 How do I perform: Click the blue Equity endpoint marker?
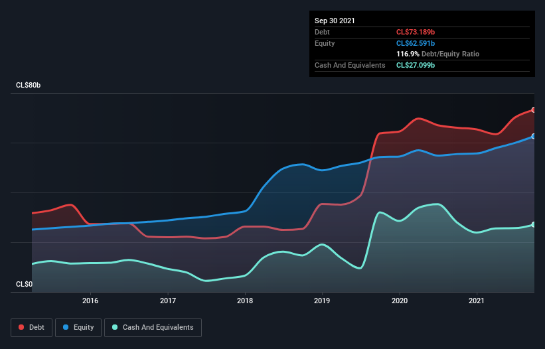coord(534,137)
